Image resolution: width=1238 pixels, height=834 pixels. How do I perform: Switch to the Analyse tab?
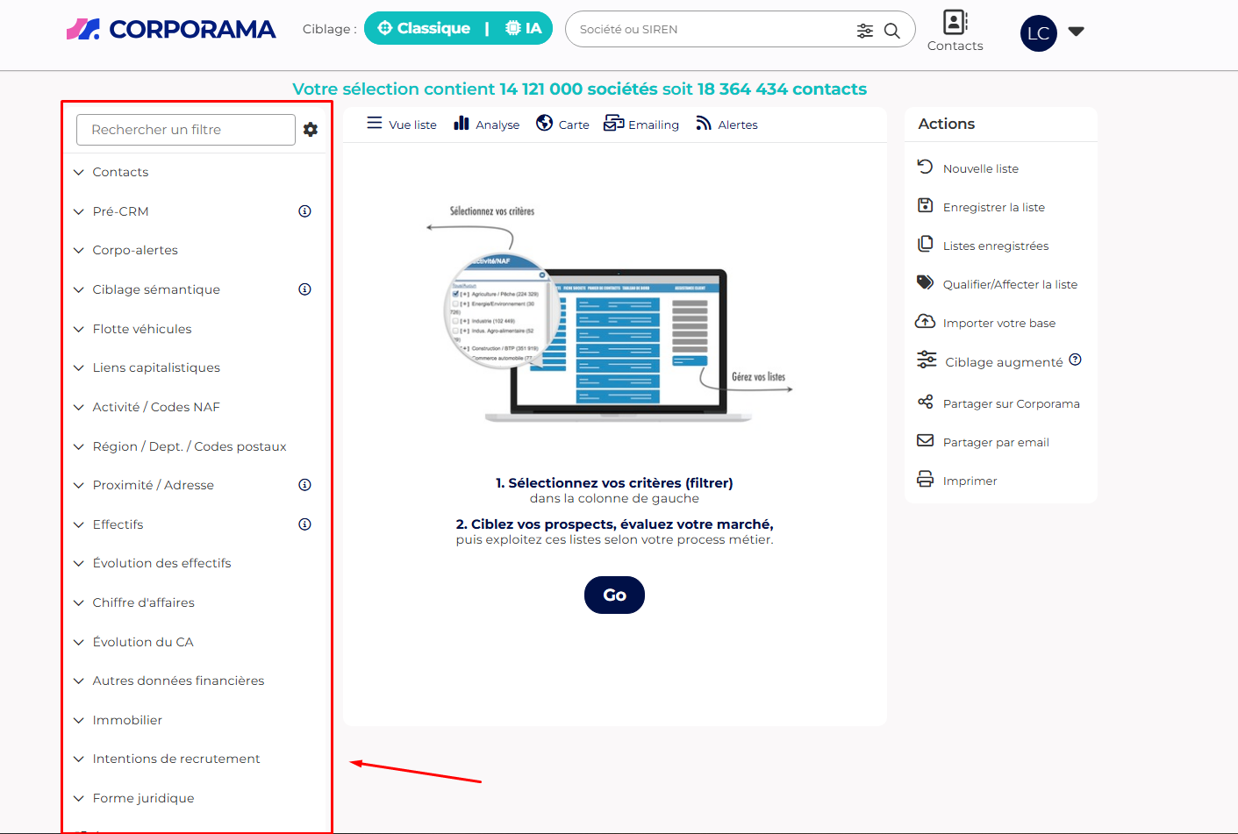[487, 125]
